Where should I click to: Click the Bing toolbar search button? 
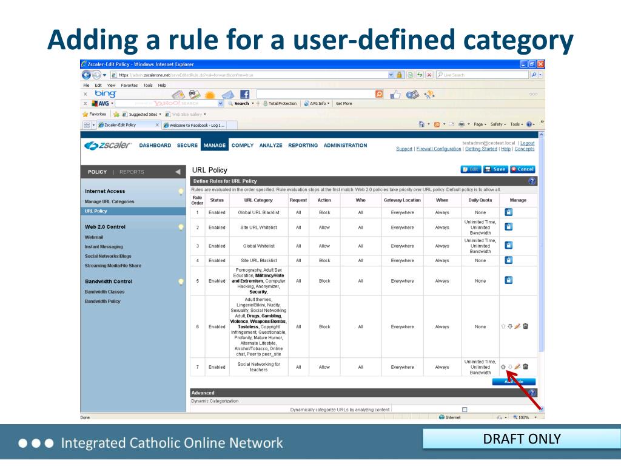(379, 94)
